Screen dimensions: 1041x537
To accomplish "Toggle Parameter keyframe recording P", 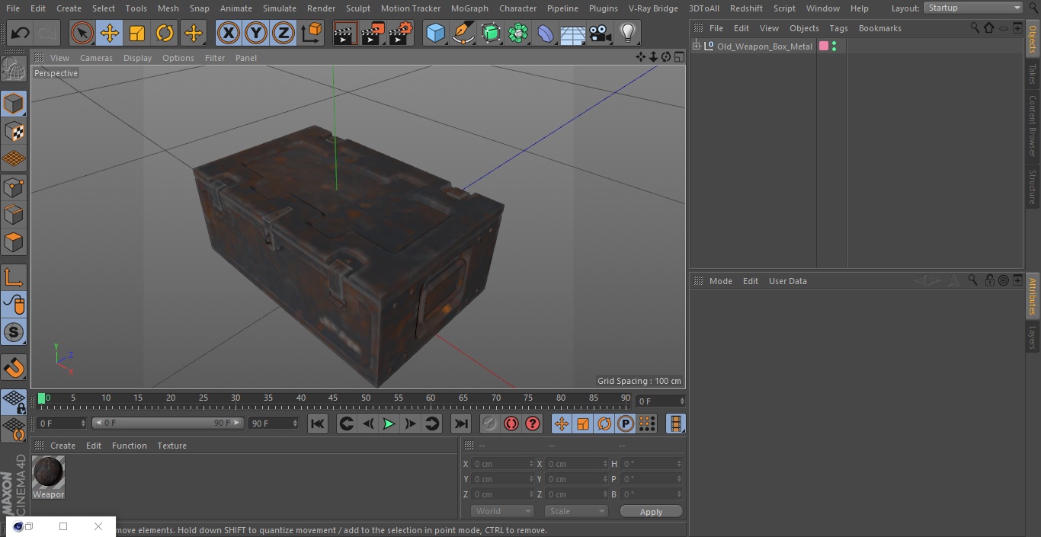I will point(626,424).
